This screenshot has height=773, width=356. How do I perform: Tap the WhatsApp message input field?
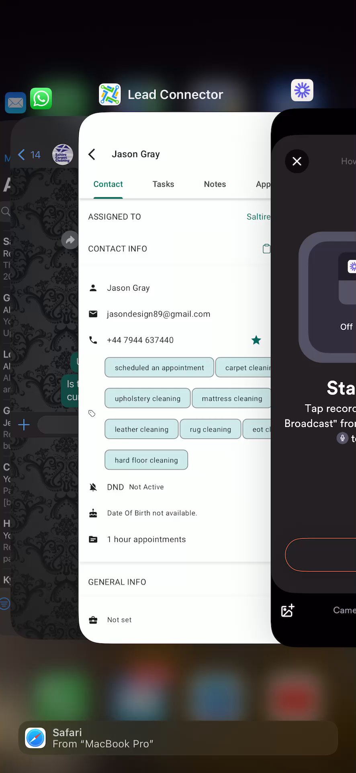(58, 425)
